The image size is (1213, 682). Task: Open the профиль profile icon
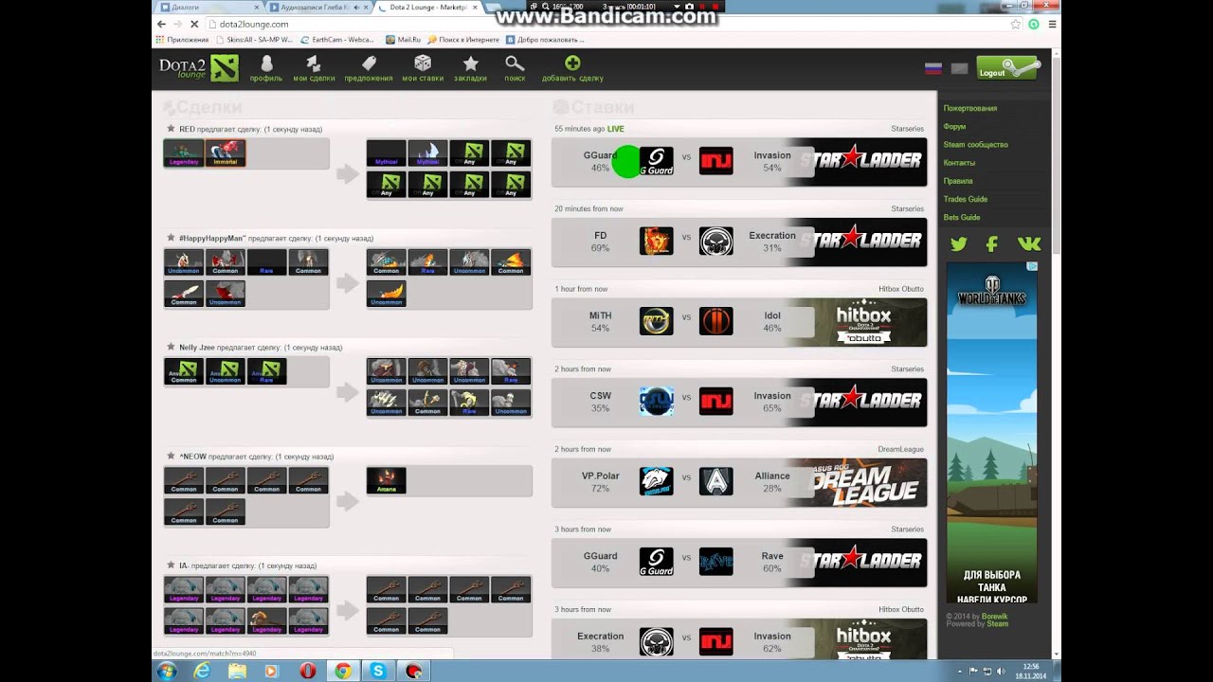[266, 68]
